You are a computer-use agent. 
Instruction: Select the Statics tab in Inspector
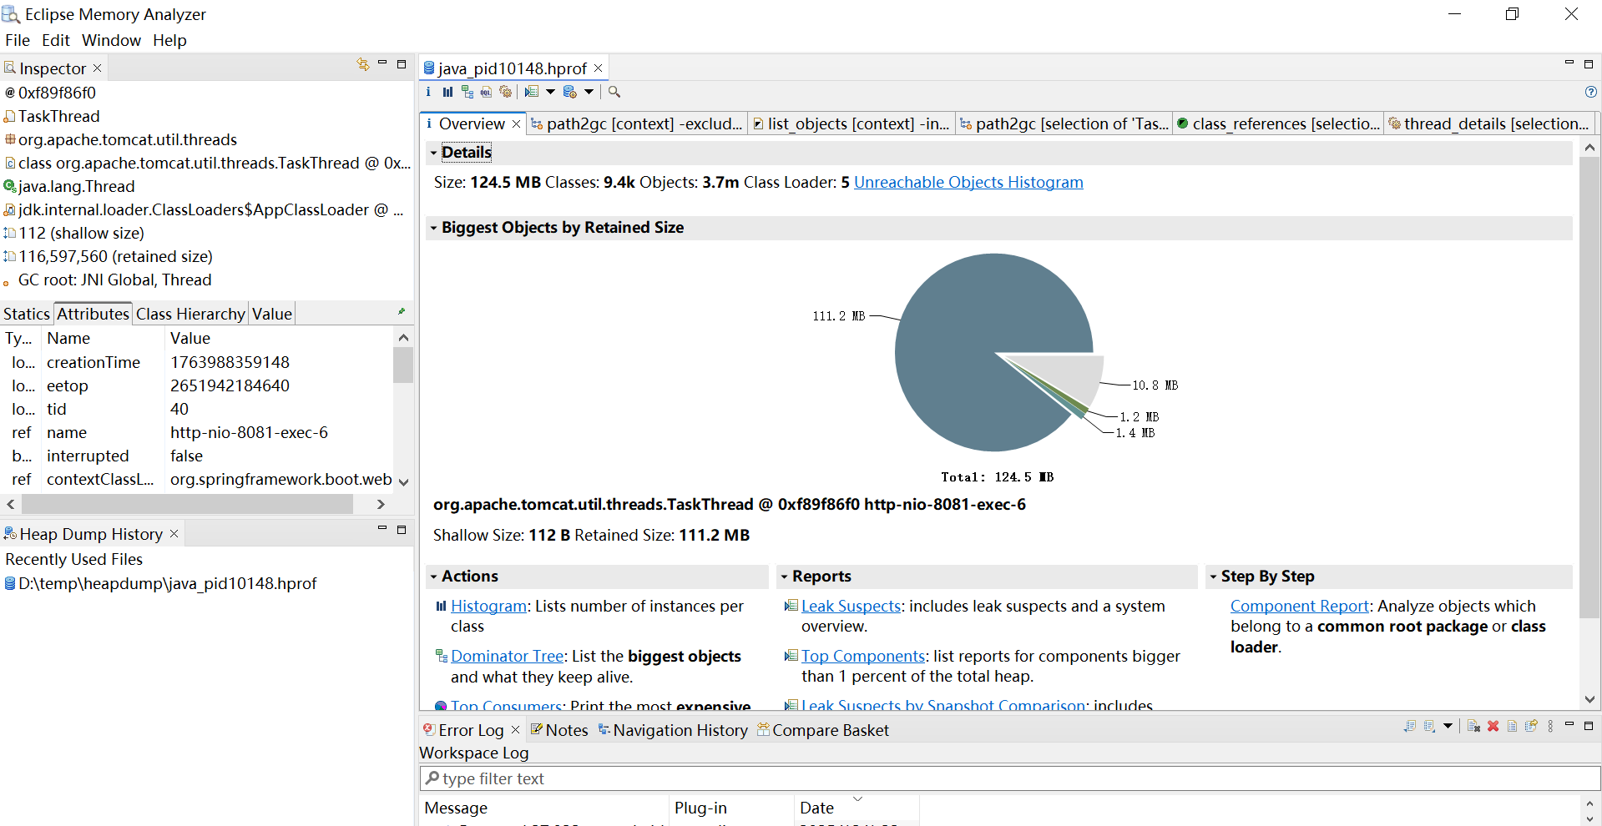pyautogui.click(x=27, y=314)
